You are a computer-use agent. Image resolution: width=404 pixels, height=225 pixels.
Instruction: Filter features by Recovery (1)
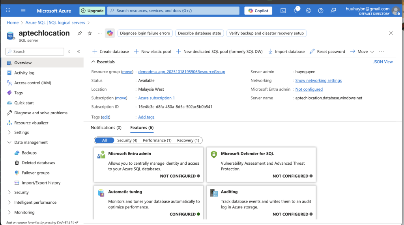point(188,140)
